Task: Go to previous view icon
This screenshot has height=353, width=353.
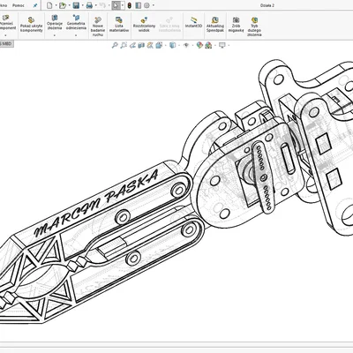Action: (x=132, y=45)
